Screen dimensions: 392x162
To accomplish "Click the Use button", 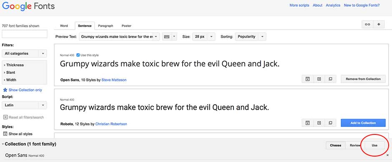I will click(374, 145).
